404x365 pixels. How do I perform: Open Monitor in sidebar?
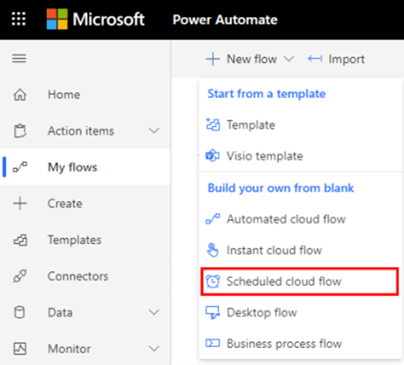pyautogui.click(x=69, y=349)
